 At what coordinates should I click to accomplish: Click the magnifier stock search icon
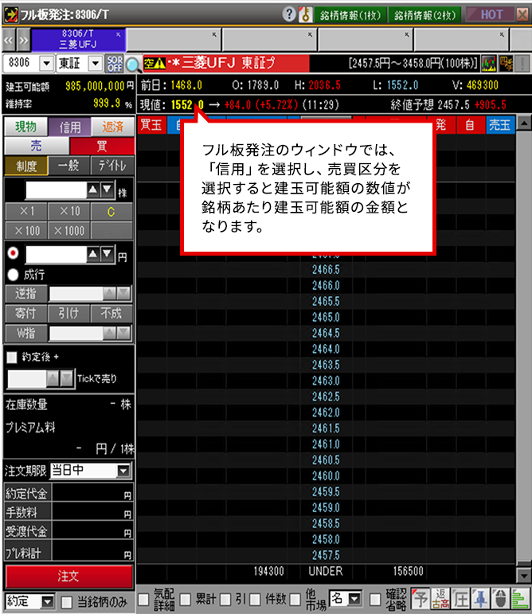133,65
